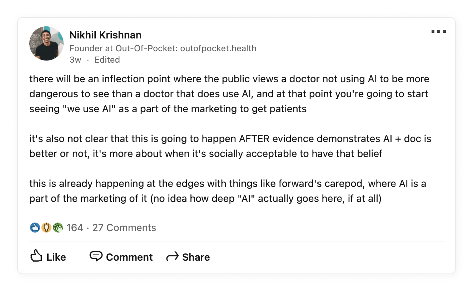The height and width of the screenshot is (292, 473).
Task: Click Nikhil Krishnan's profile photo
Action: [46, 43]
